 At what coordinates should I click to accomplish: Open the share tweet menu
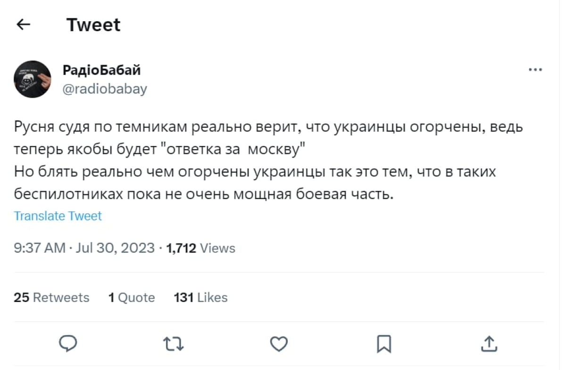[489, 344]
